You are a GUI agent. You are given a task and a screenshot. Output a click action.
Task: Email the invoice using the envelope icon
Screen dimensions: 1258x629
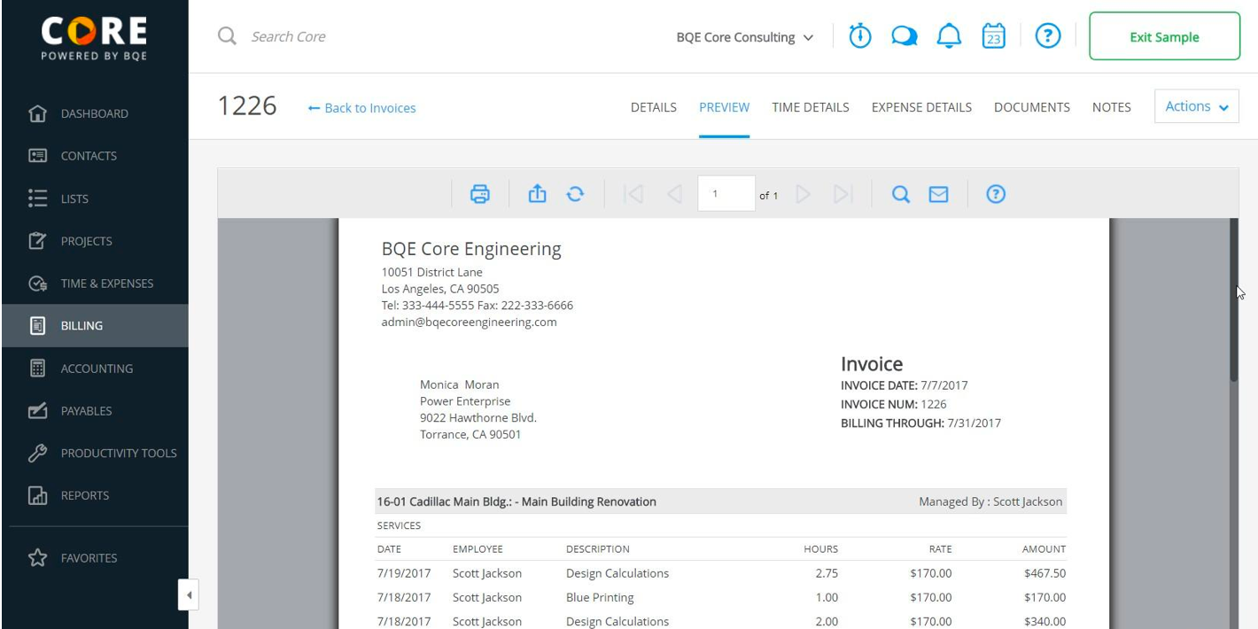click(x=938, y=194)
